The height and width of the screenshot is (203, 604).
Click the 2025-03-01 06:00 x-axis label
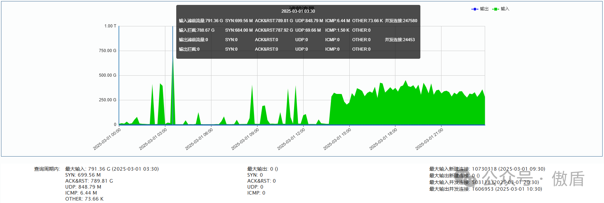point(199,139)
